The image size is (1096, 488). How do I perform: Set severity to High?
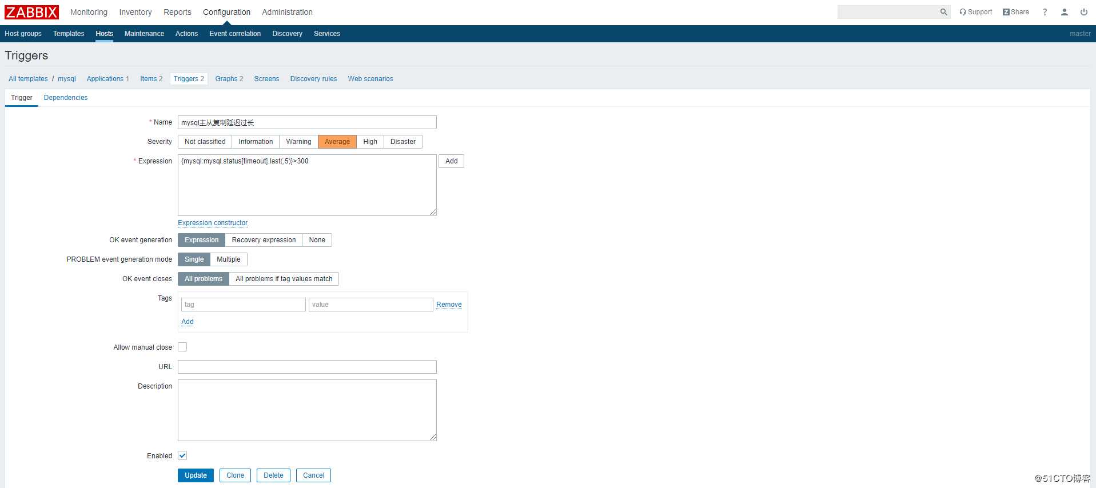coord(370,142)
